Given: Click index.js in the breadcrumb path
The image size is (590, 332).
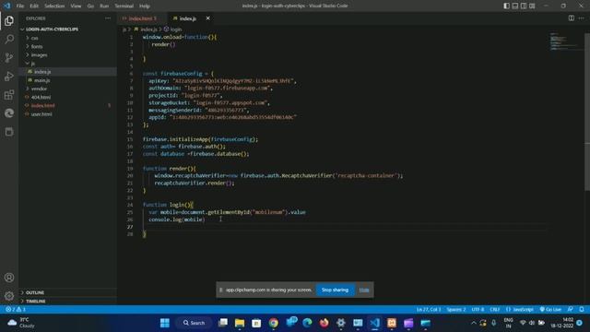Looking at the screenshot, I should pos(146,29).
